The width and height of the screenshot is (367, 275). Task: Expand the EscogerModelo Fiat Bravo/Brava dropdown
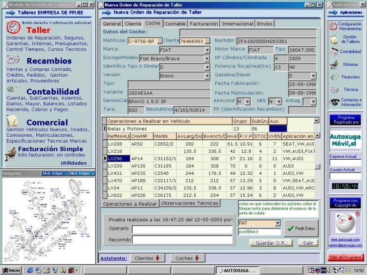pyautogui.click(x=207, y=59)
